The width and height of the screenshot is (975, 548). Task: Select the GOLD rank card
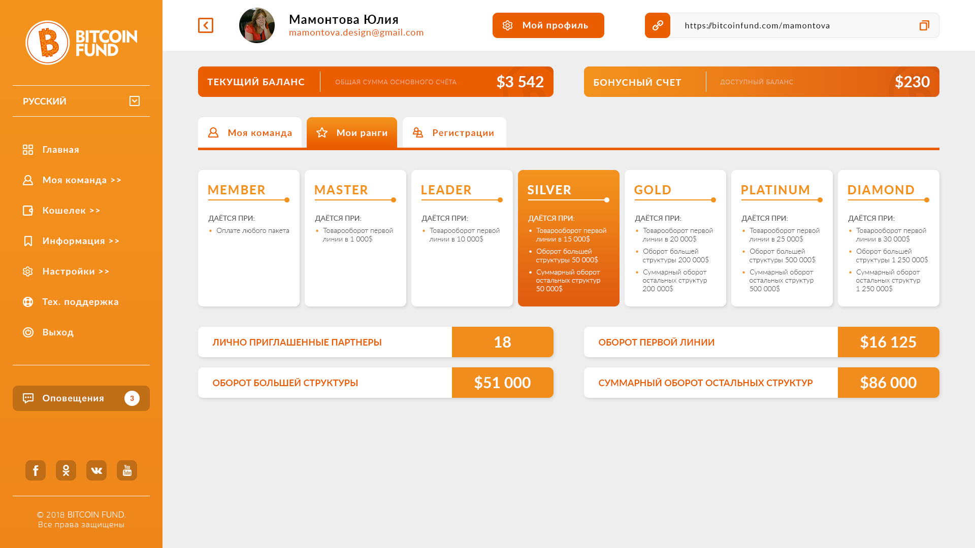pos(675,238)
